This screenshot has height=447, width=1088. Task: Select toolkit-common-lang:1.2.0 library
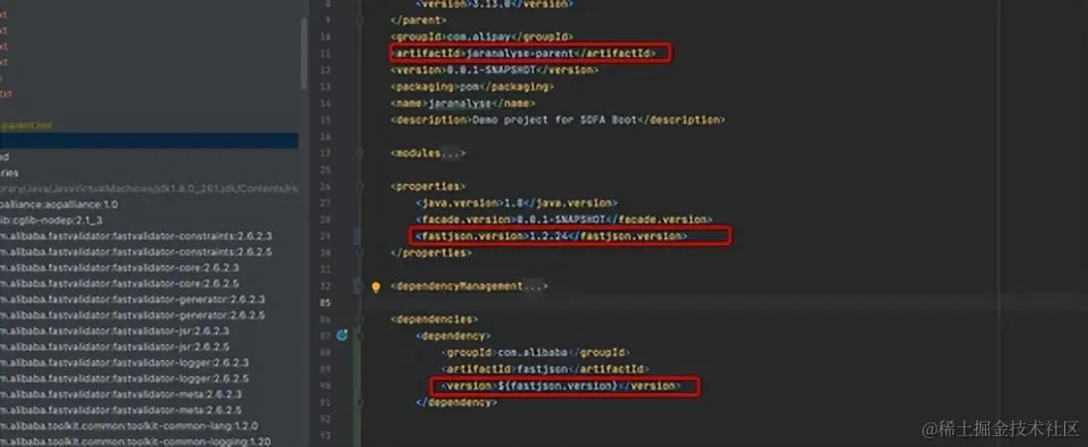[129, 426]
